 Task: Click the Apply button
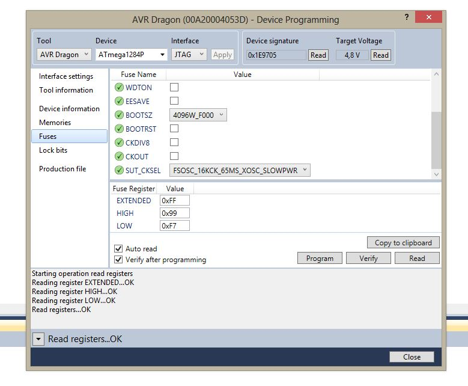(x=222, y=55)
